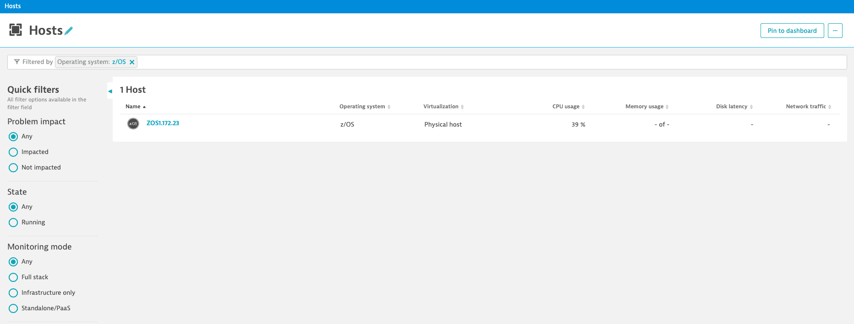Click the Hosts page icon in the header
The image size is (854, 324).
(x=16, y=30)
